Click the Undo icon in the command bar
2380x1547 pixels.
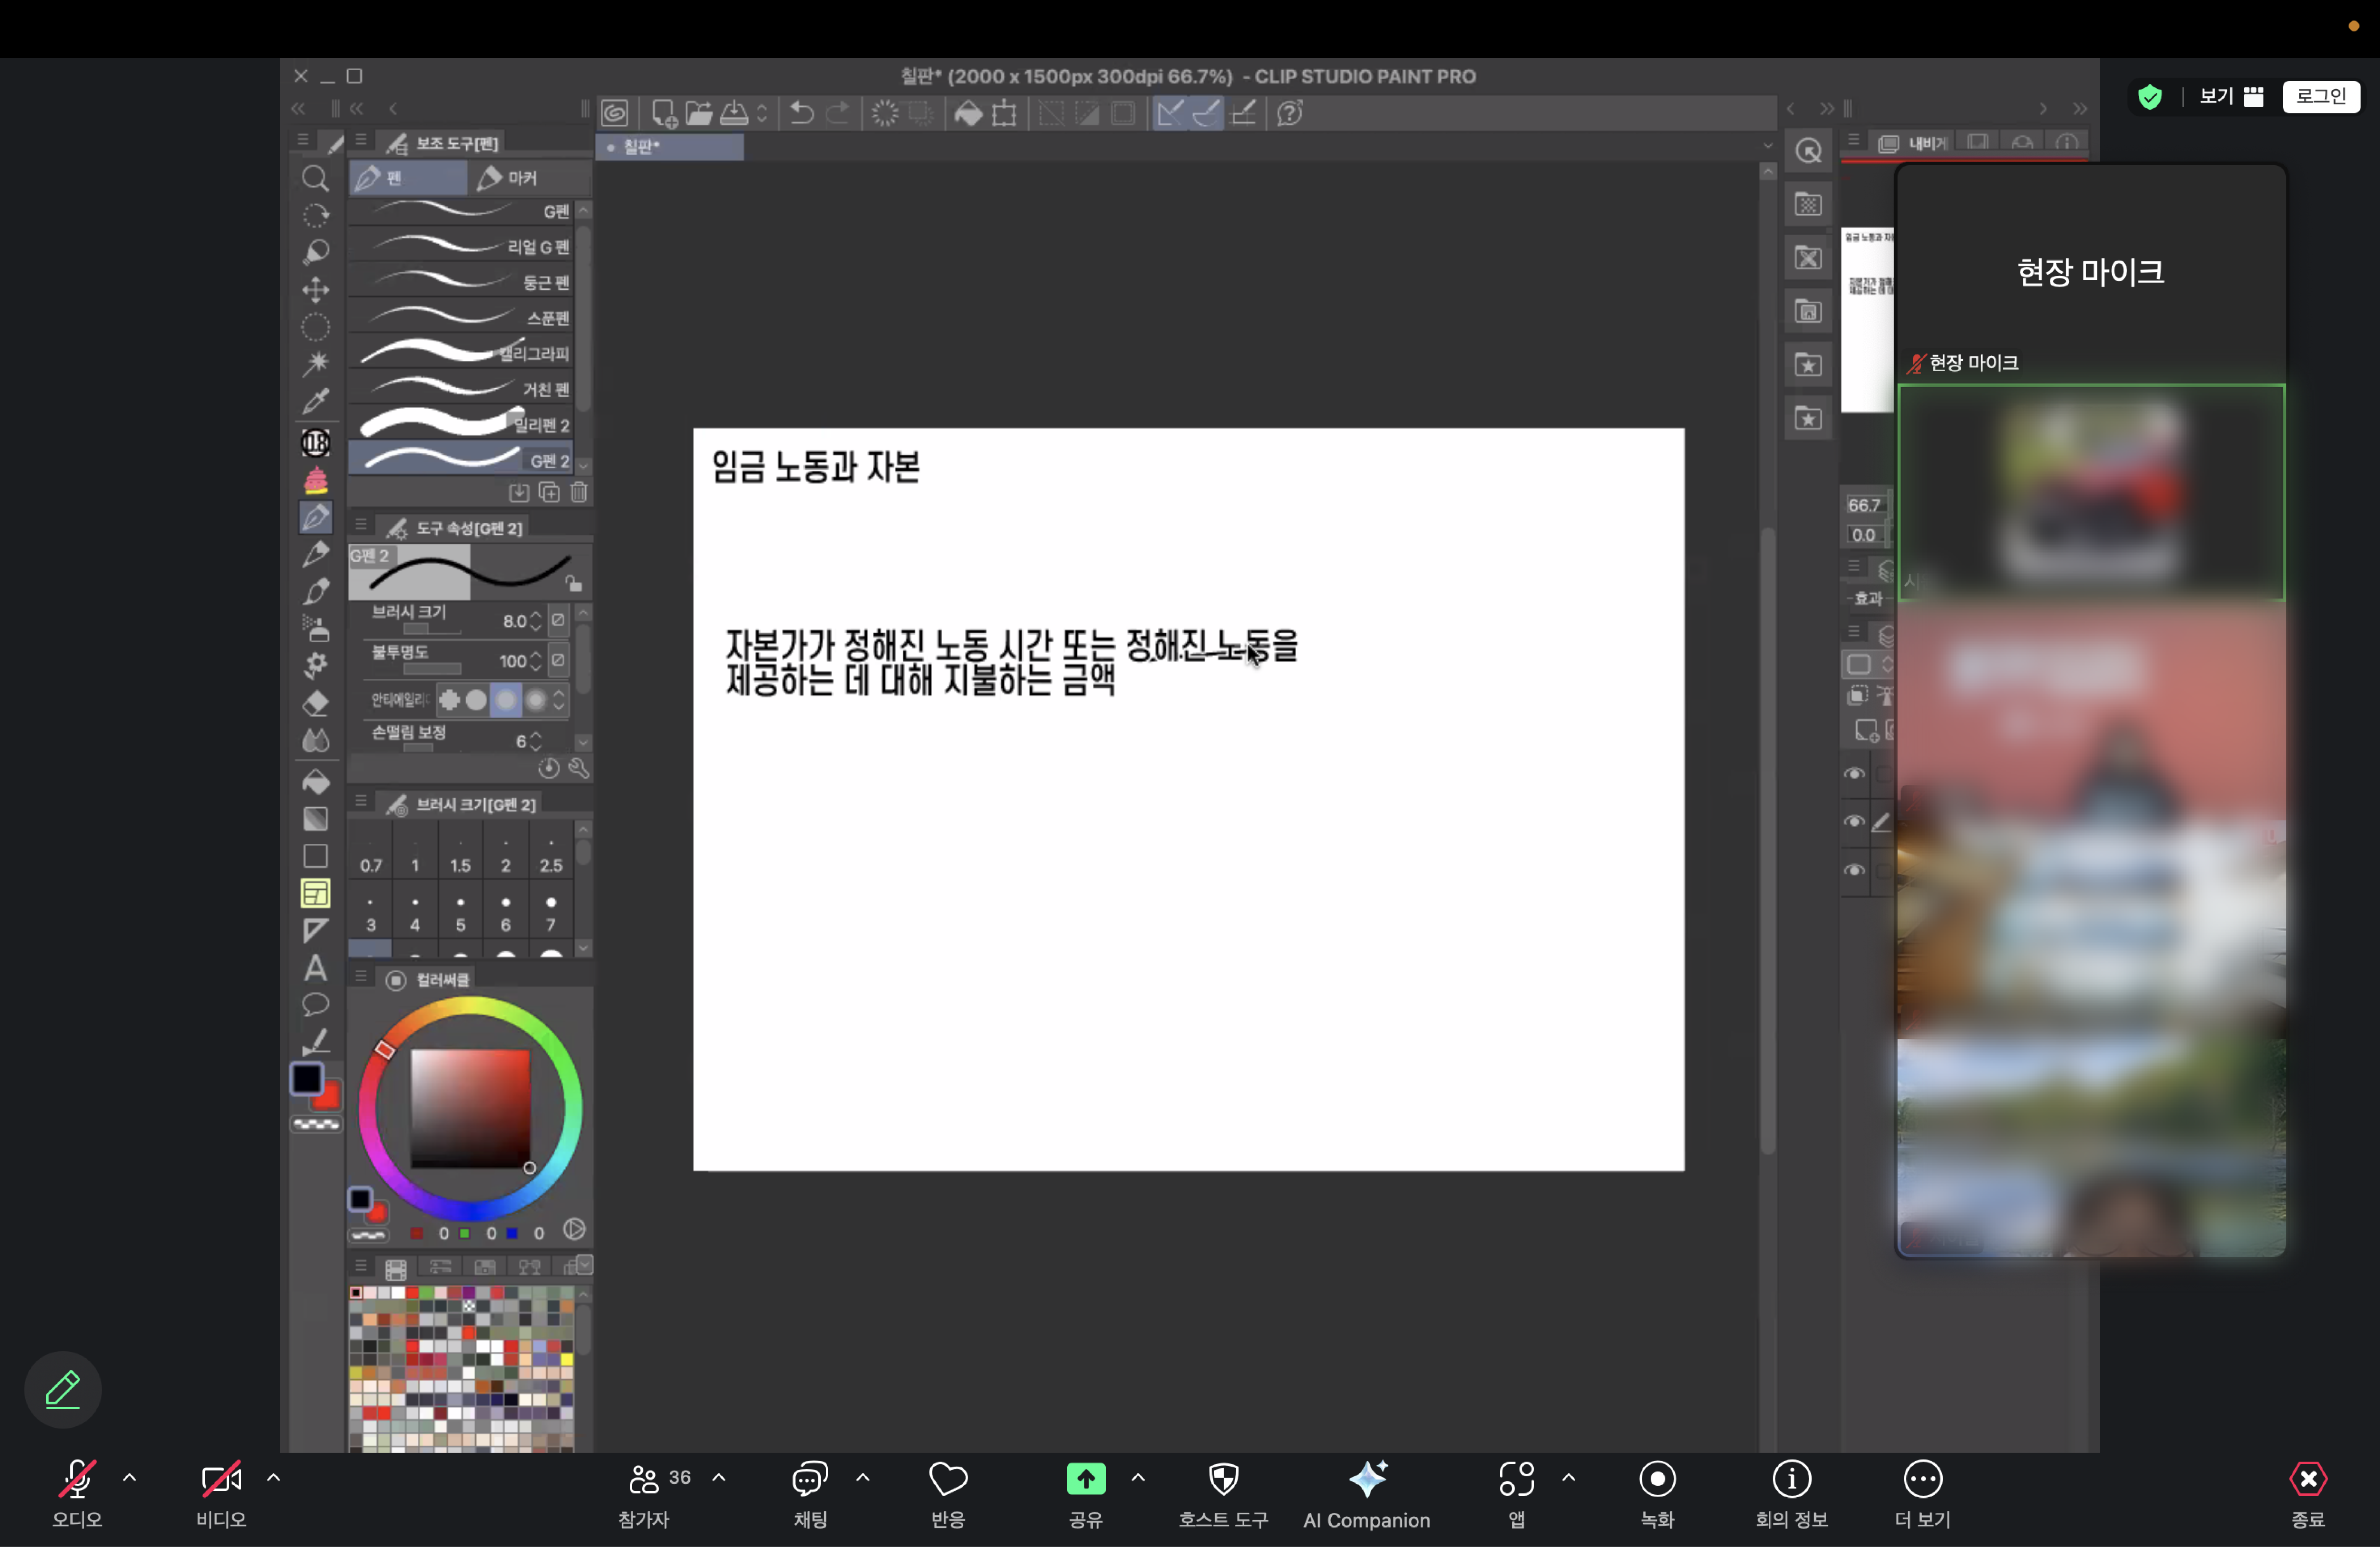click(800, 113)
